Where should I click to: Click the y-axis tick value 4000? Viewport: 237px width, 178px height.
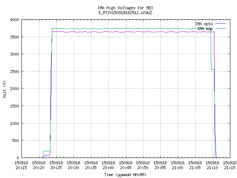tap(15, 20)
